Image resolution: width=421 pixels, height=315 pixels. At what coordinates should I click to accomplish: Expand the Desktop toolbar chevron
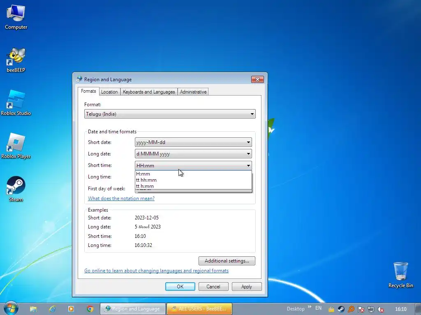(x=310, y=307)
